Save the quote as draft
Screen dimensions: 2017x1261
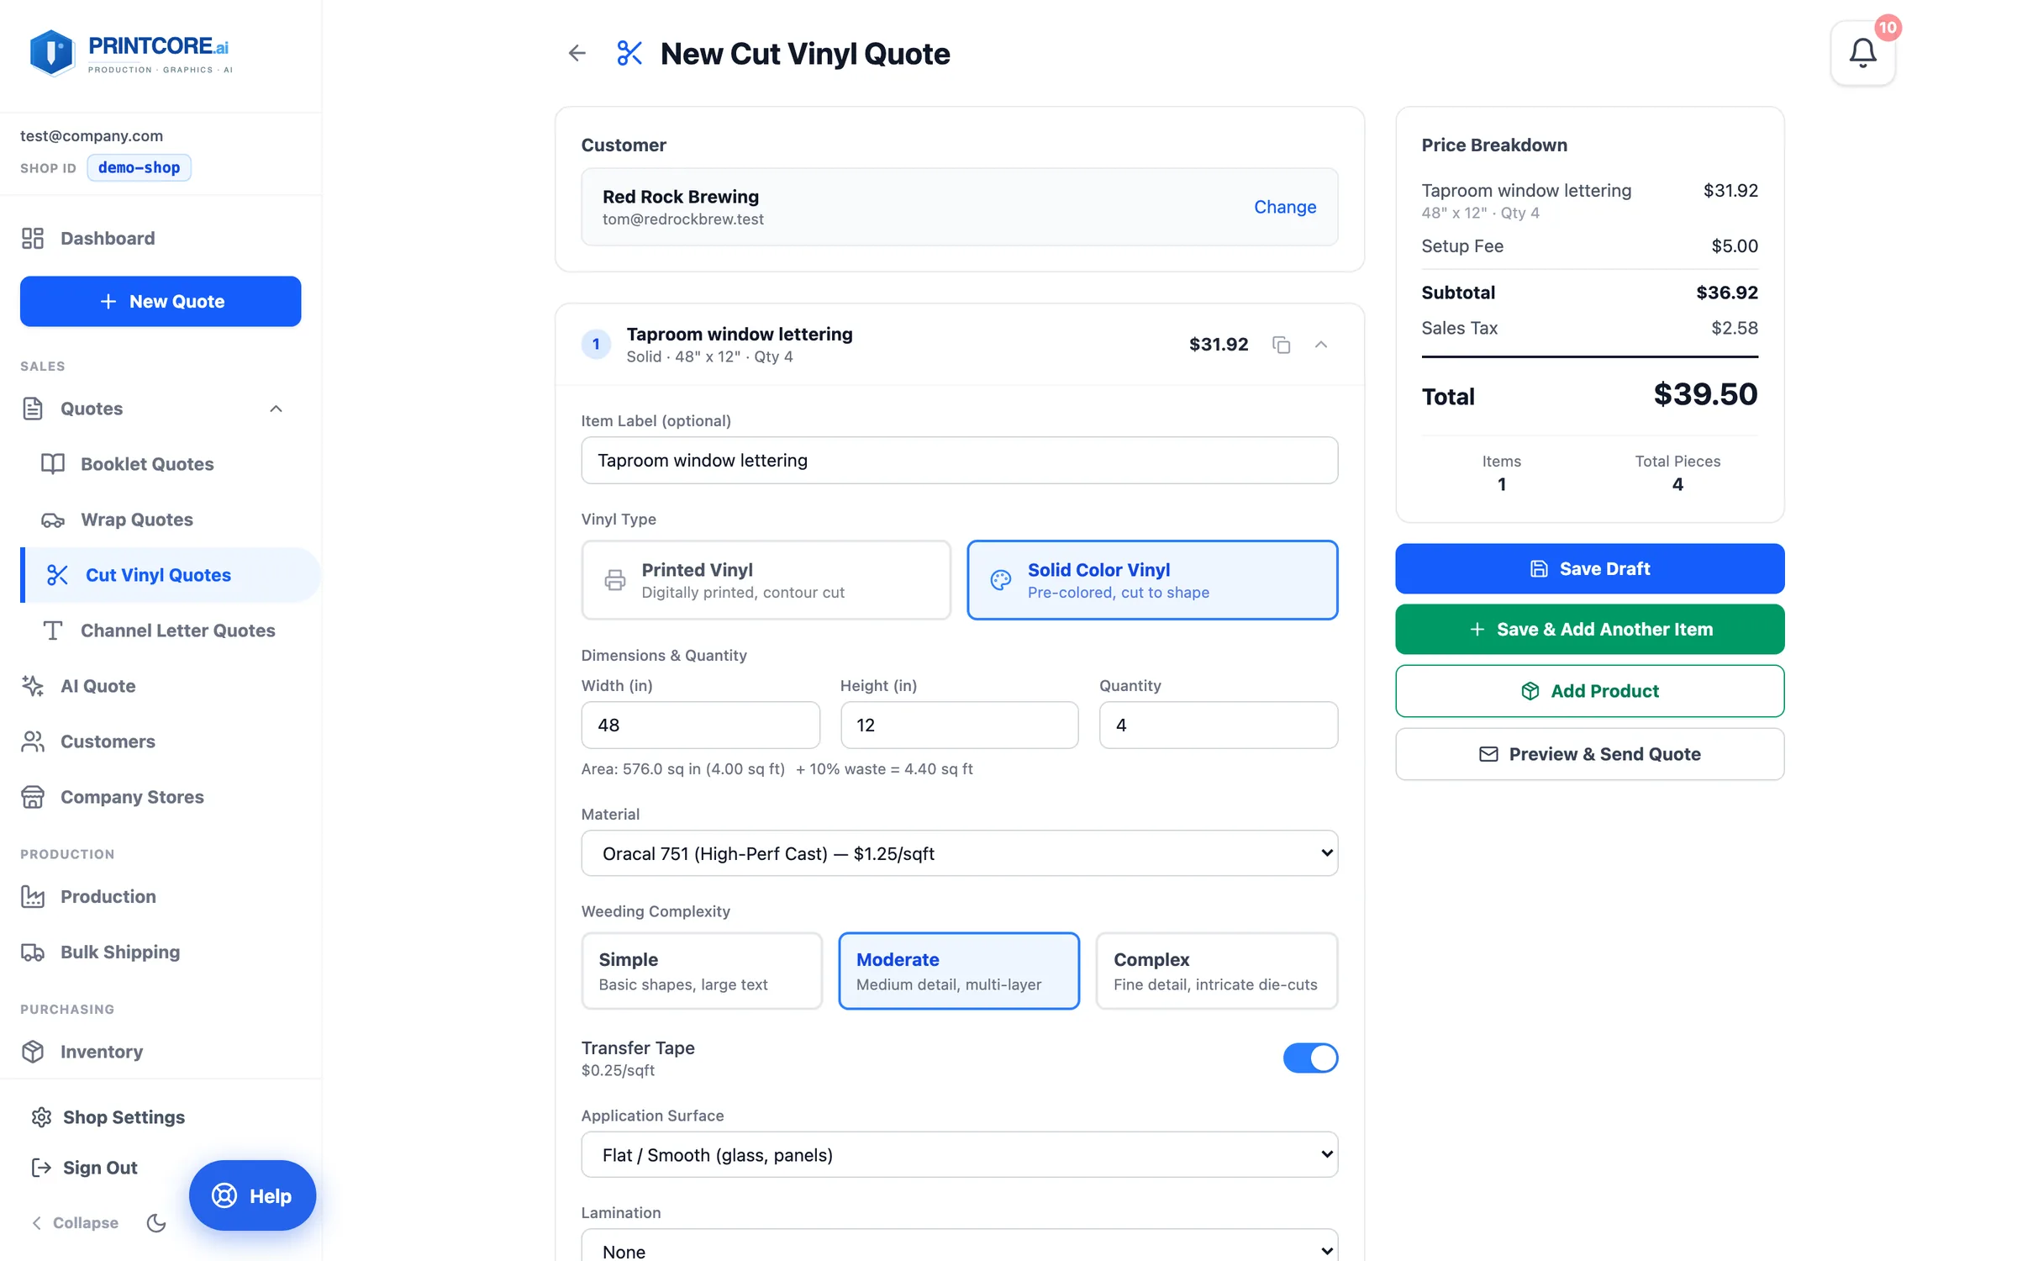coord(1589,569)
